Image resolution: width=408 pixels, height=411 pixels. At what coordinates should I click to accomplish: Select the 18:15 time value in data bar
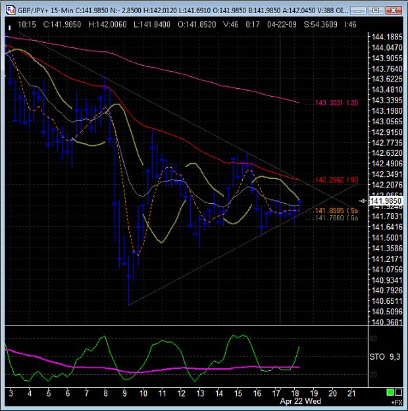click(27, 24)
